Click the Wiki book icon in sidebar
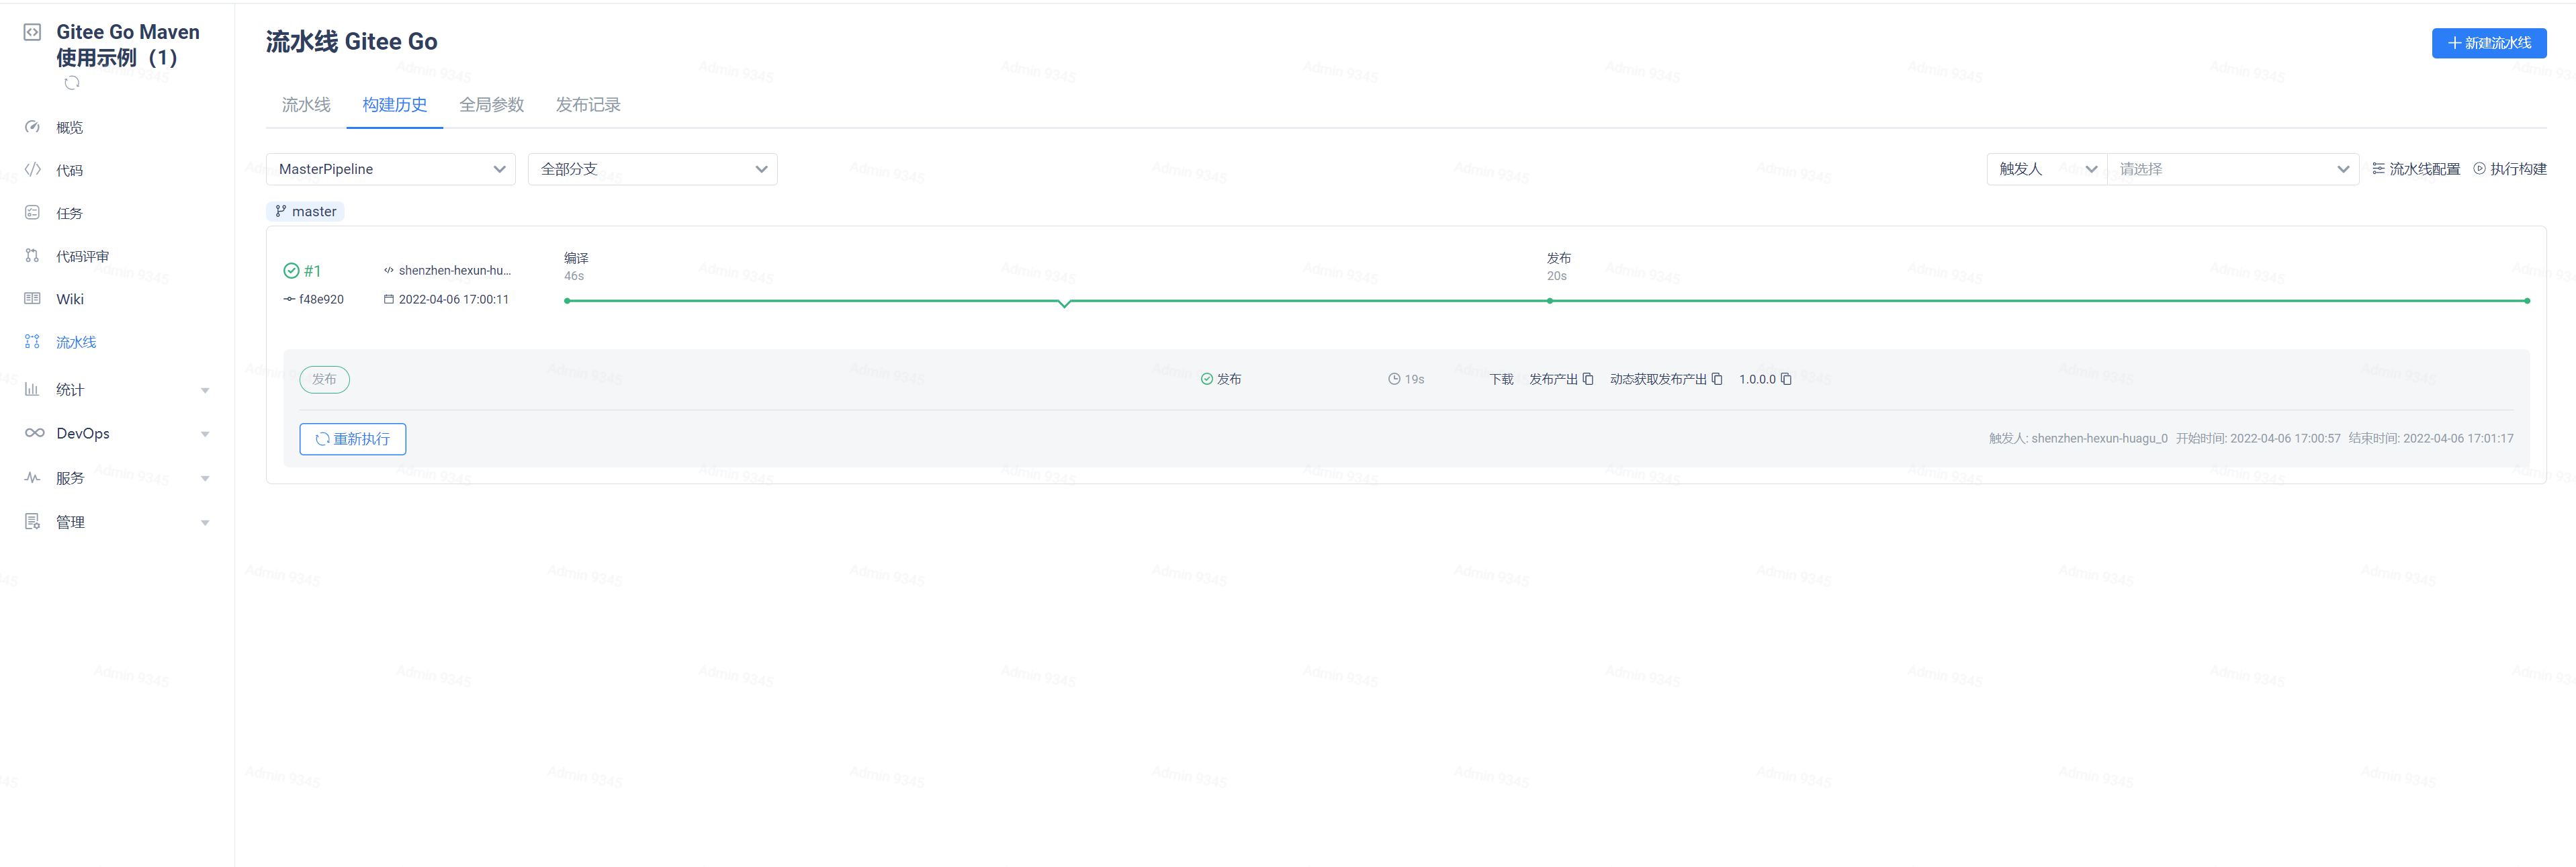 (32, 299)
